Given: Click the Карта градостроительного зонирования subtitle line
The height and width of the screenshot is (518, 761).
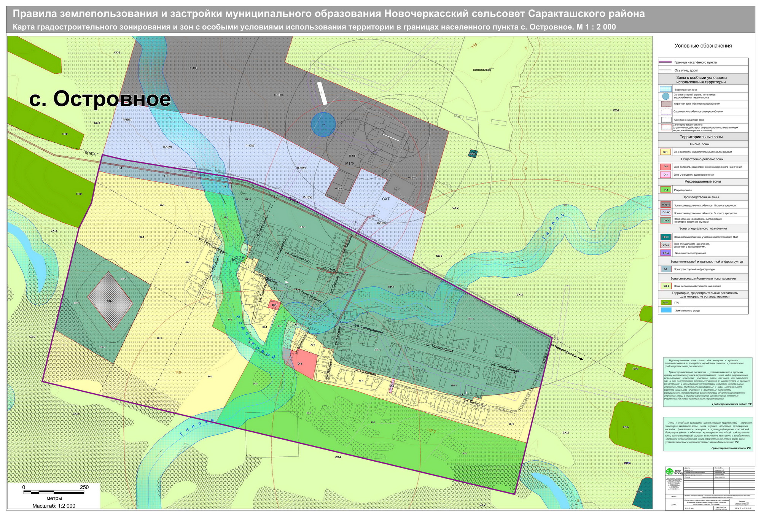Looking at the screenshot, I should (x=314, y=27).
